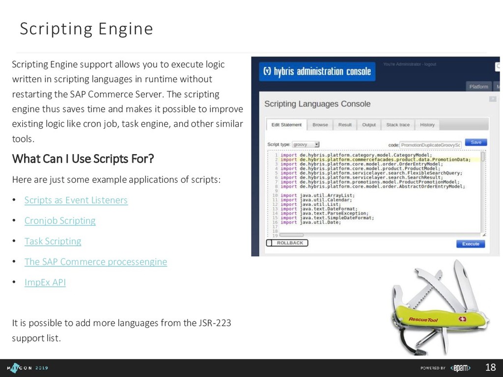Click the Execute button
The height and width of the screenshot is (377, 503).
coord(471,244)
